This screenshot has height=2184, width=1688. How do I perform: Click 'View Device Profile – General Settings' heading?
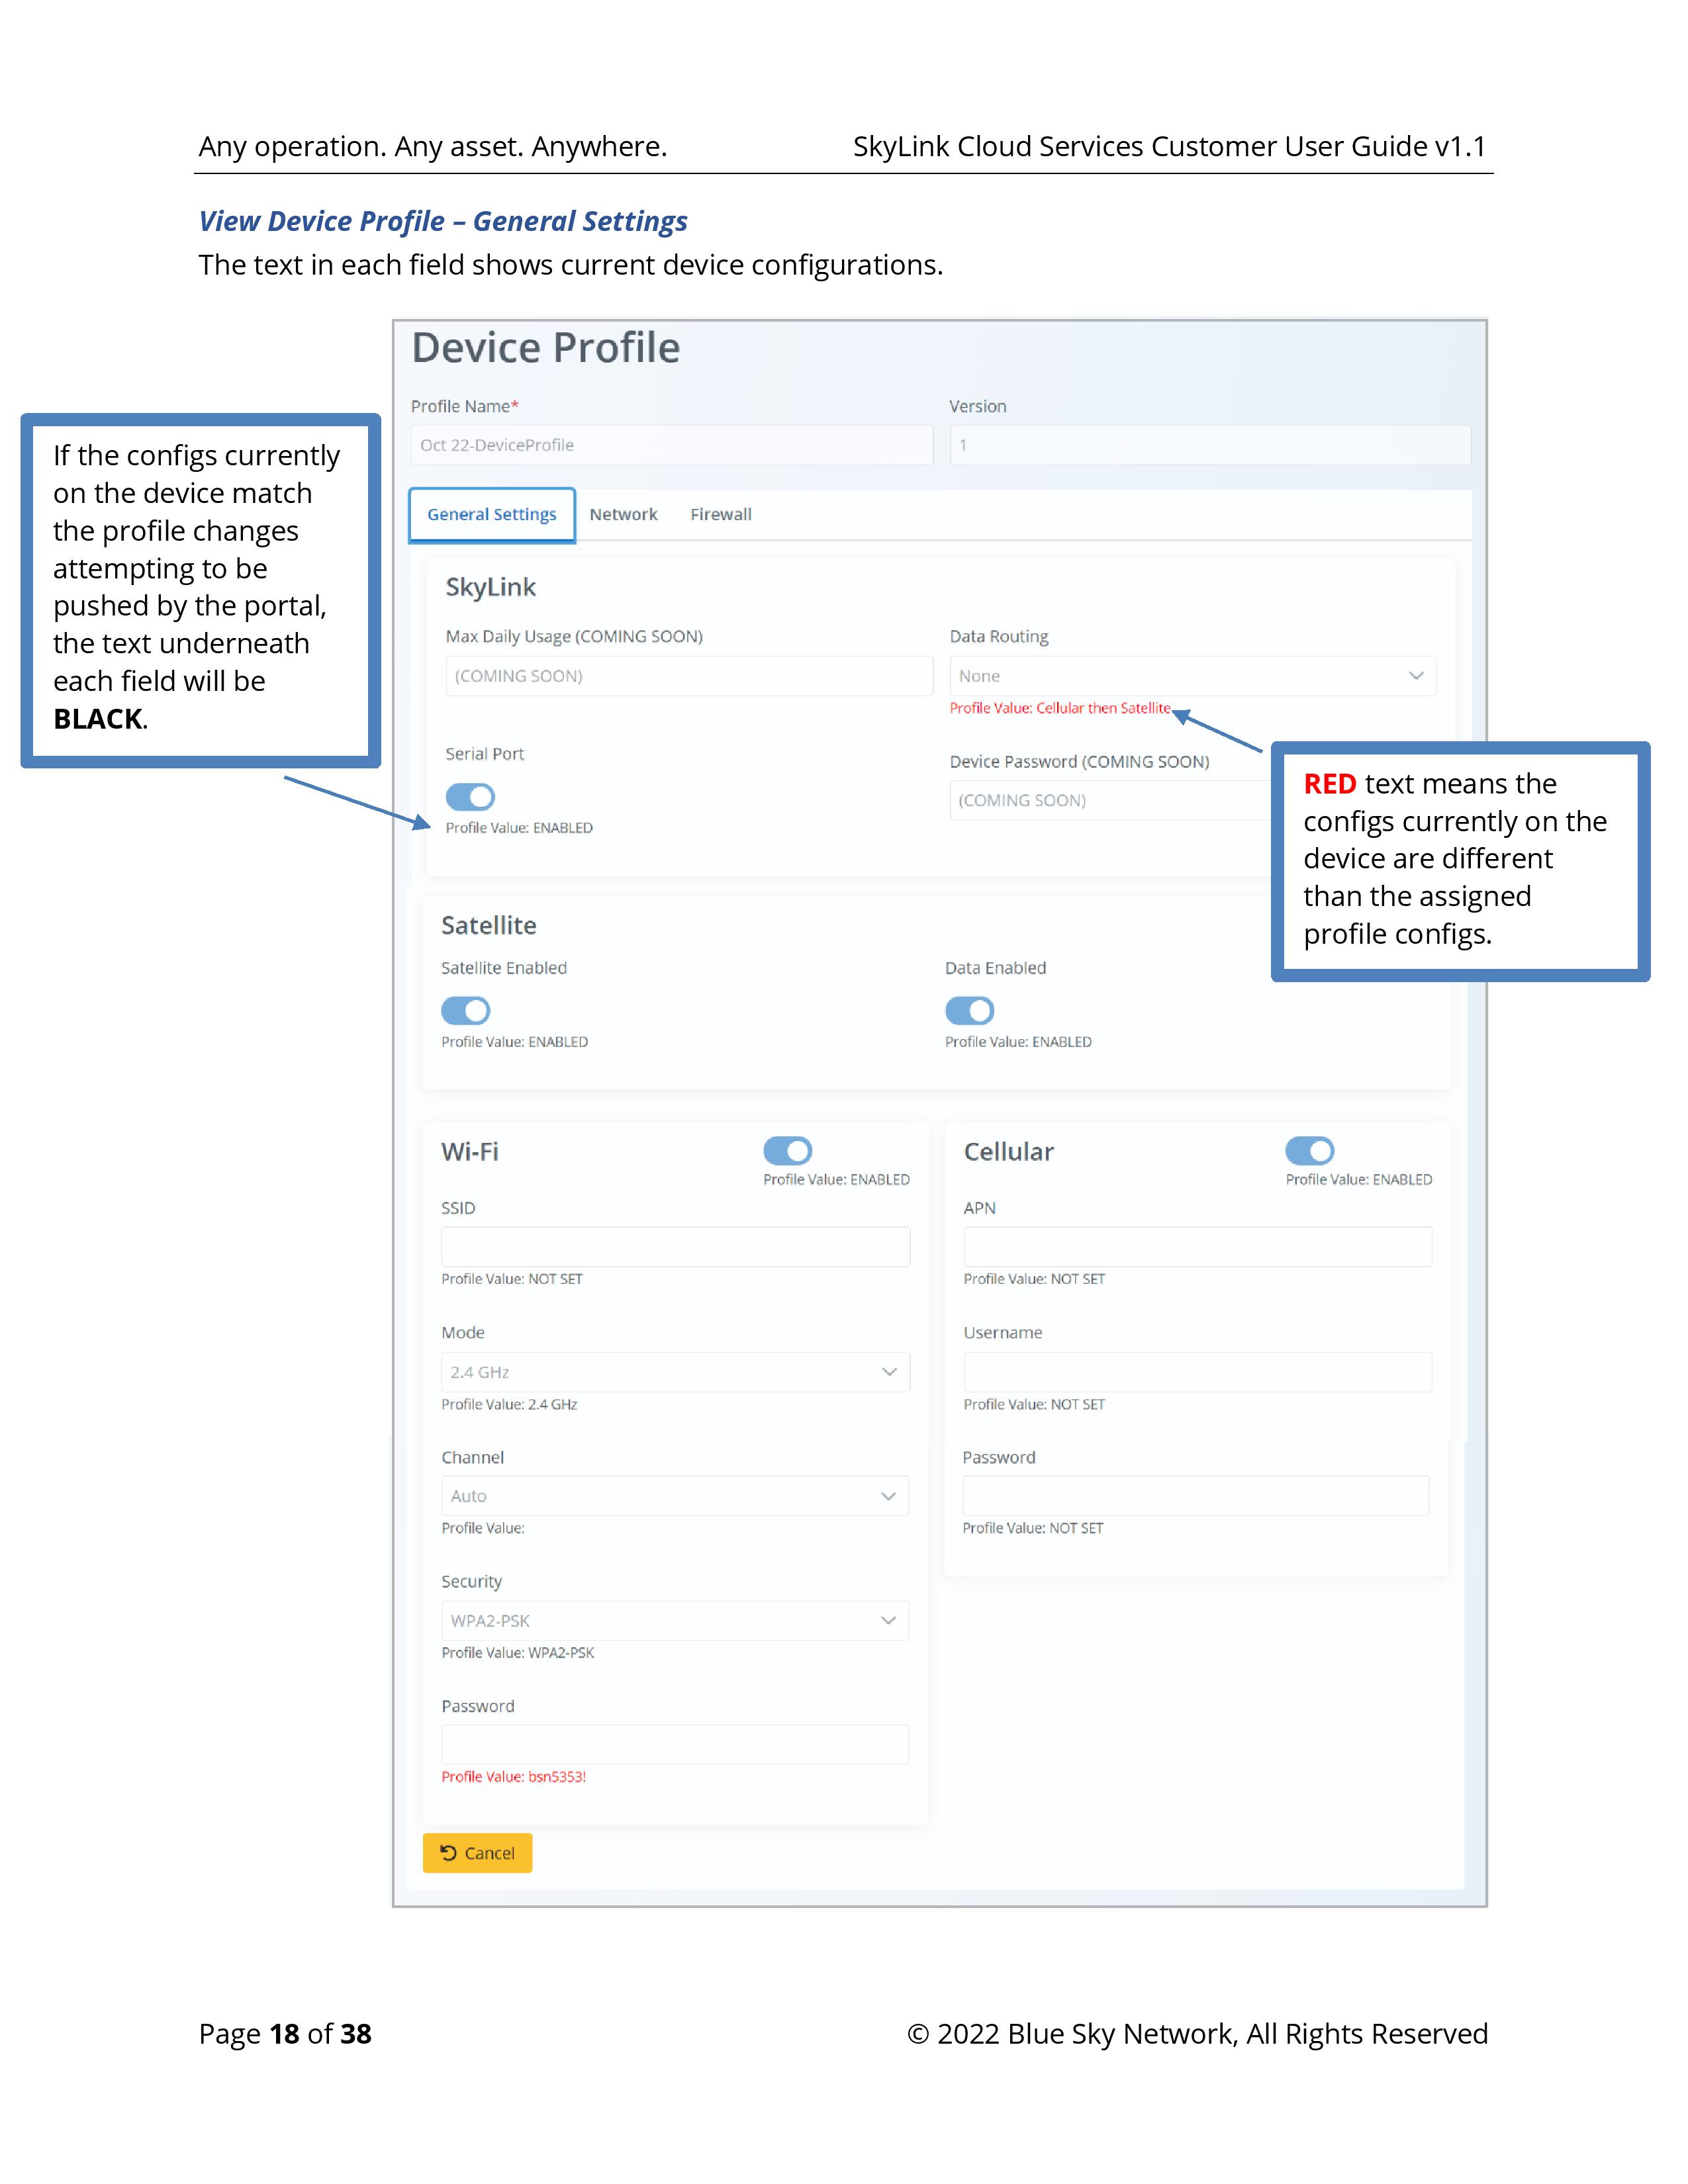[x=443, y=221]
